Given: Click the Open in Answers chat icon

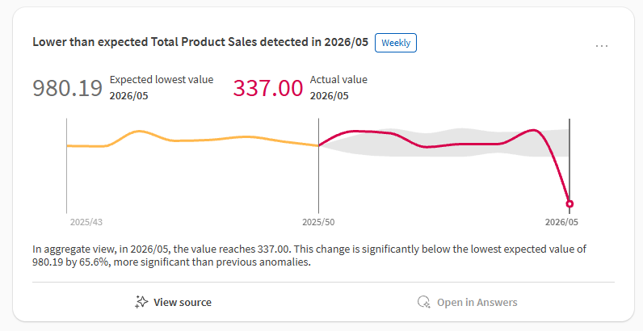Looking at the screenshot, I should [x=423, y=302].
